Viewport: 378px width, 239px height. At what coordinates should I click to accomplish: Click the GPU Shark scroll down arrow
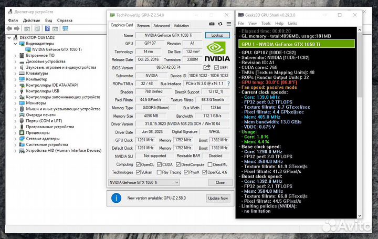pos(360,215)
